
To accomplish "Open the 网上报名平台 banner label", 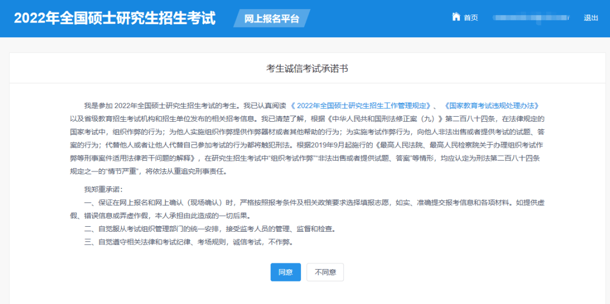I will click(x=272, y=18).
